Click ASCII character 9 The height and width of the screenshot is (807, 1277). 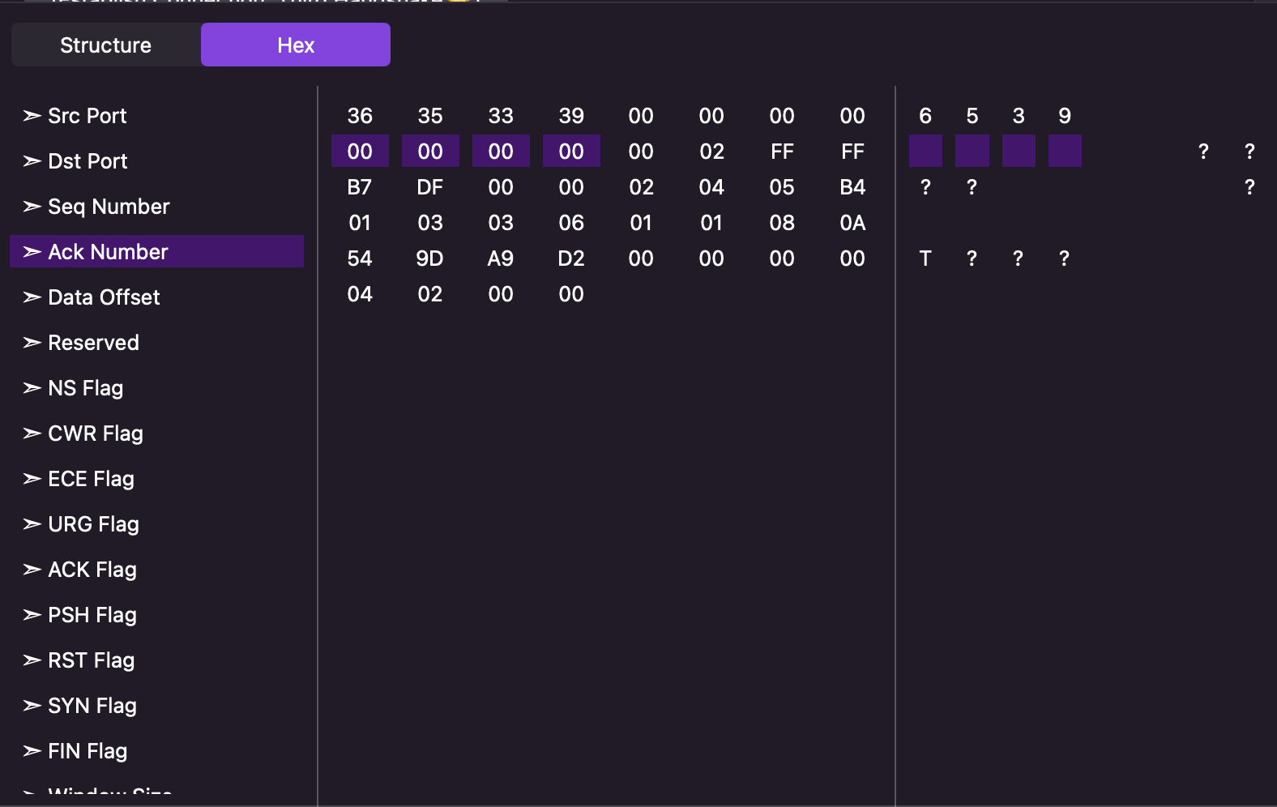(1065, 116)
